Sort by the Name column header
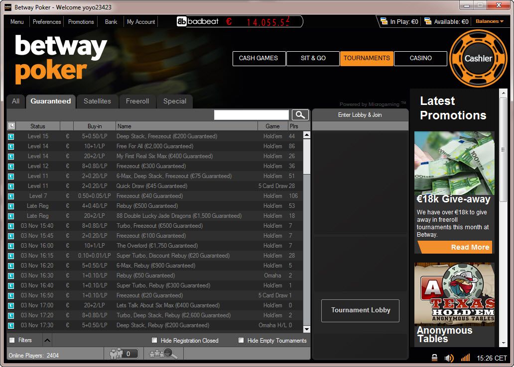This screenshot has width=514, height=367. pos(186,126)
